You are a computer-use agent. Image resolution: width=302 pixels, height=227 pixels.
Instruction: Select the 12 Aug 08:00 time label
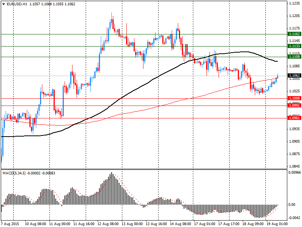point(108,224)
